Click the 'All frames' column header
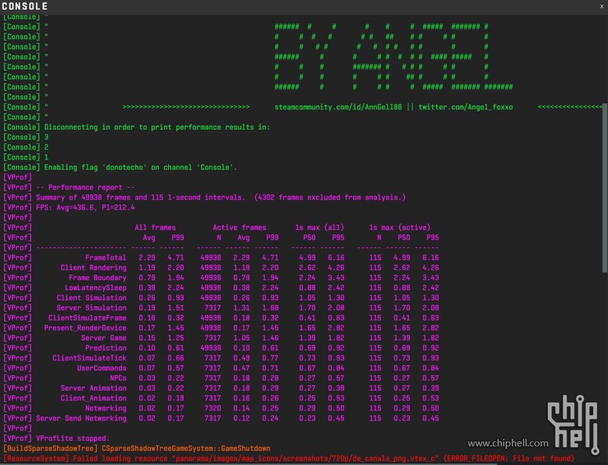The image size is (608, 465). (155, 228)
